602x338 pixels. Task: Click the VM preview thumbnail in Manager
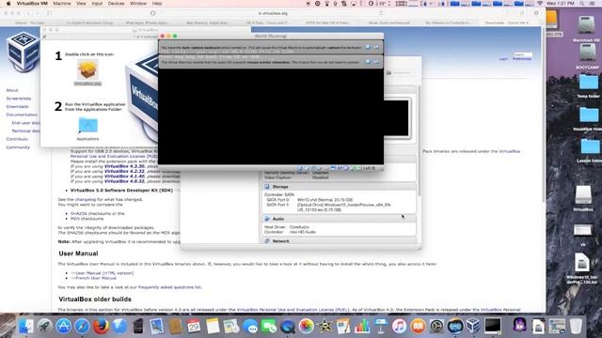pyautogui.click(x=397, y=118)
